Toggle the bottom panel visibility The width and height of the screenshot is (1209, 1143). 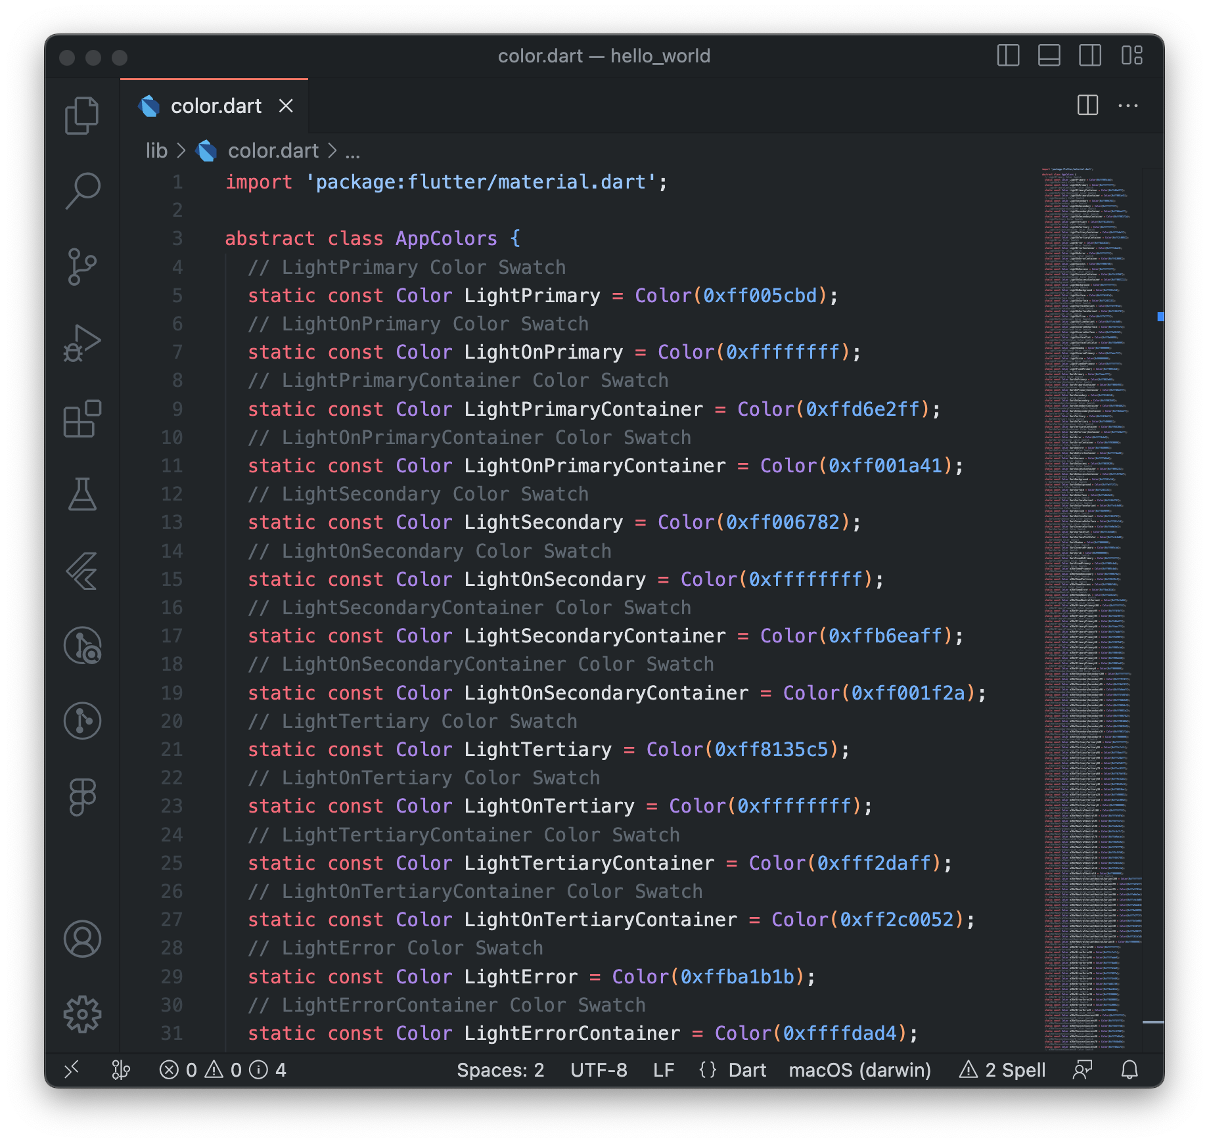pyautogui.click(x=1049, y=56)
